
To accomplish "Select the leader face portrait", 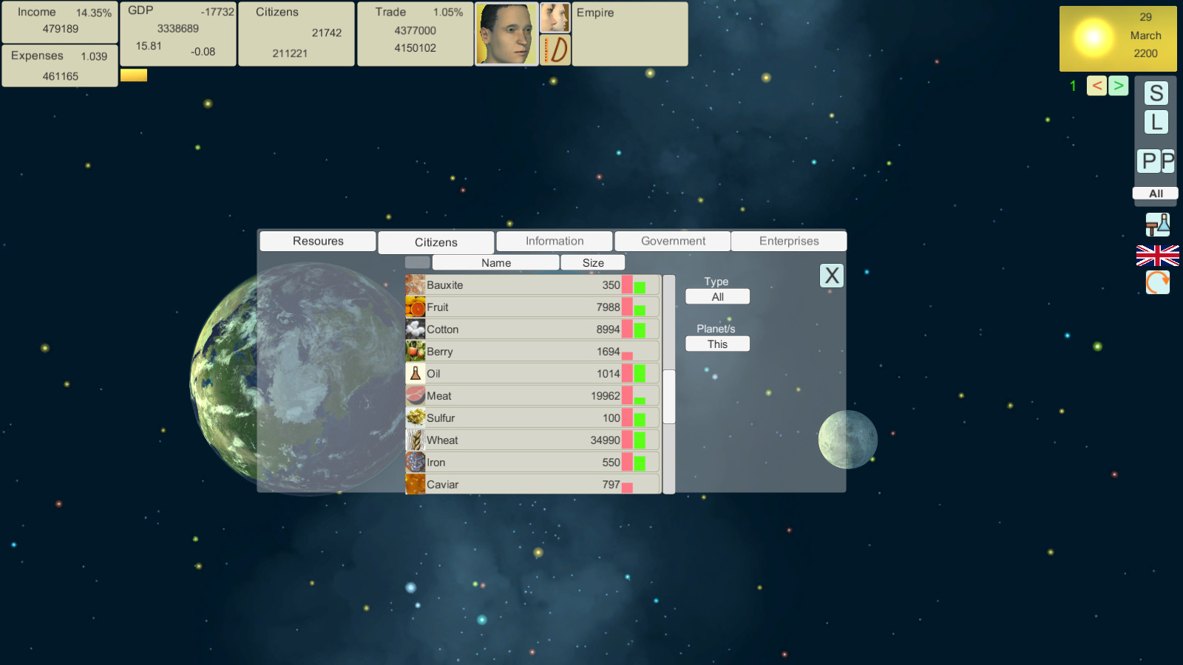I will [506, 34].
